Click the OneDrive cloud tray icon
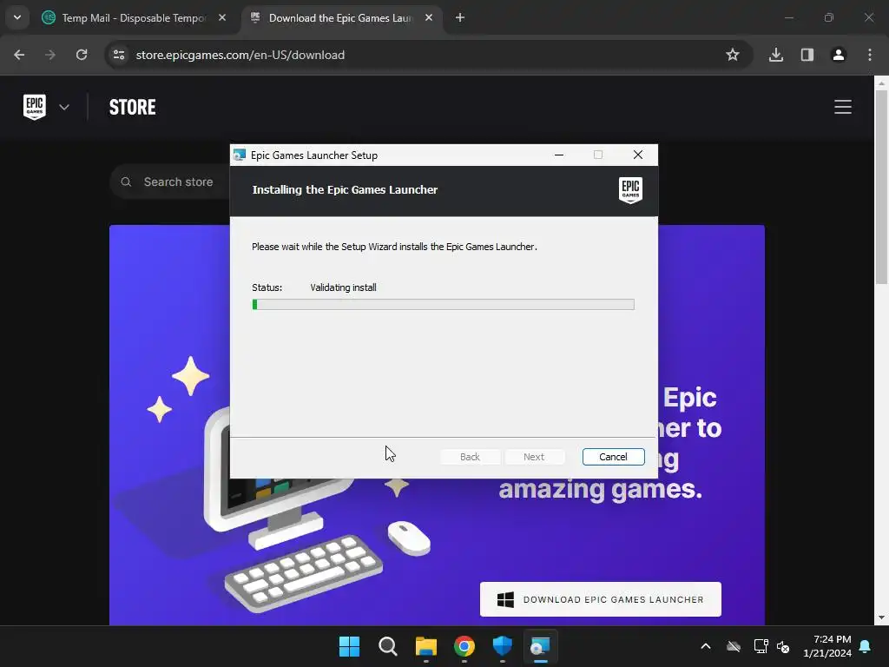Screen dimensions: 889x667 coord(734,646)
